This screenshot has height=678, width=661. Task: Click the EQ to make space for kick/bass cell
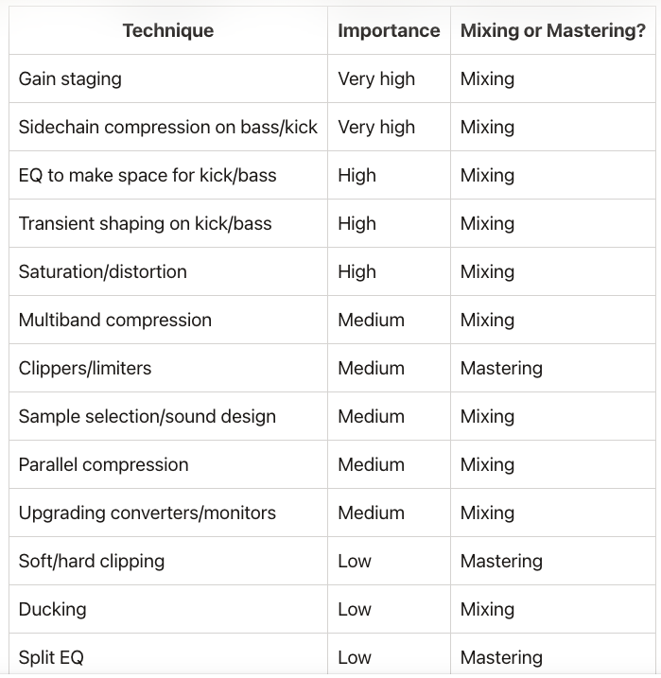point(168,175)
